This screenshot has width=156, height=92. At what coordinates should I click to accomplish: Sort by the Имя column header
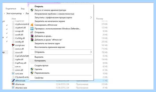pos(14,19)
